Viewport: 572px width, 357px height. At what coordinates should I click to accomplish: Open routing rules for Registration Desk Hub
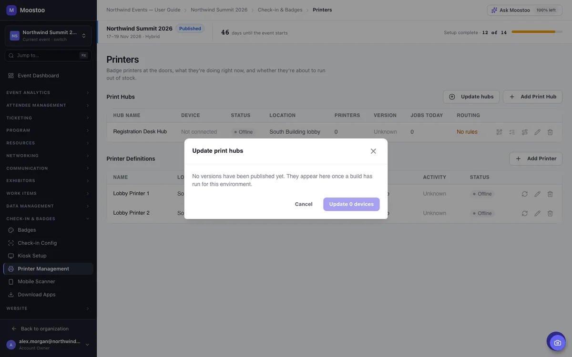tap(524, 132)
